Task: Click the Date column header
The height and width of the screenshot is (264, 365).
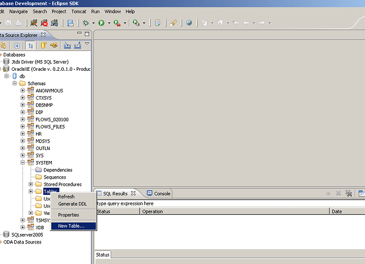Action: point(348,212)
